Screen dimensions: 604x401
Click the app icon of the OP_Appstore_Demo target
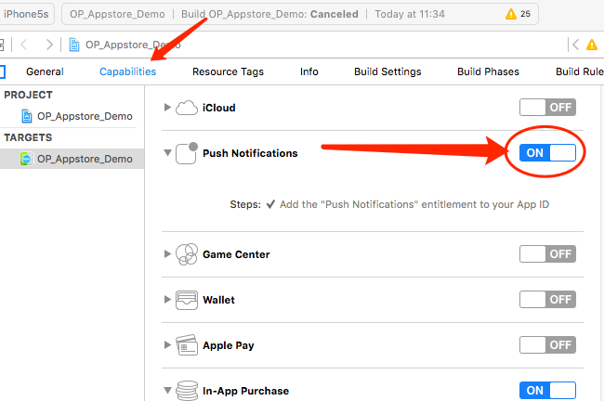26,159
